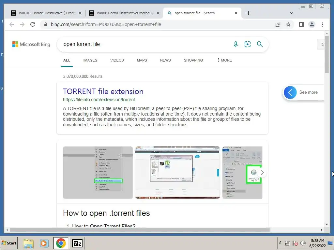Open Chrome's side panel
This screenshot has height=250, width=334.
point(301,24)
